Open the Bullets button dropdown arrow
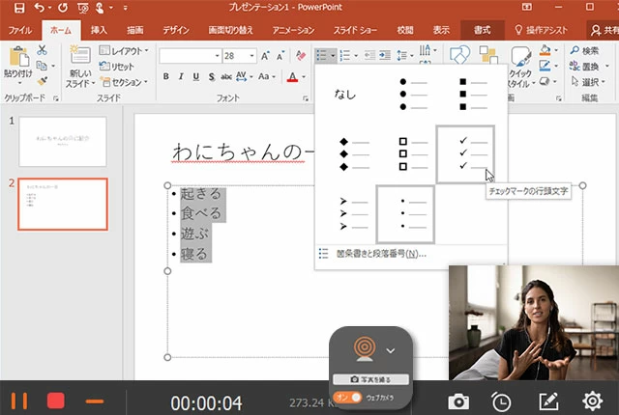 (x=333, y=56)
